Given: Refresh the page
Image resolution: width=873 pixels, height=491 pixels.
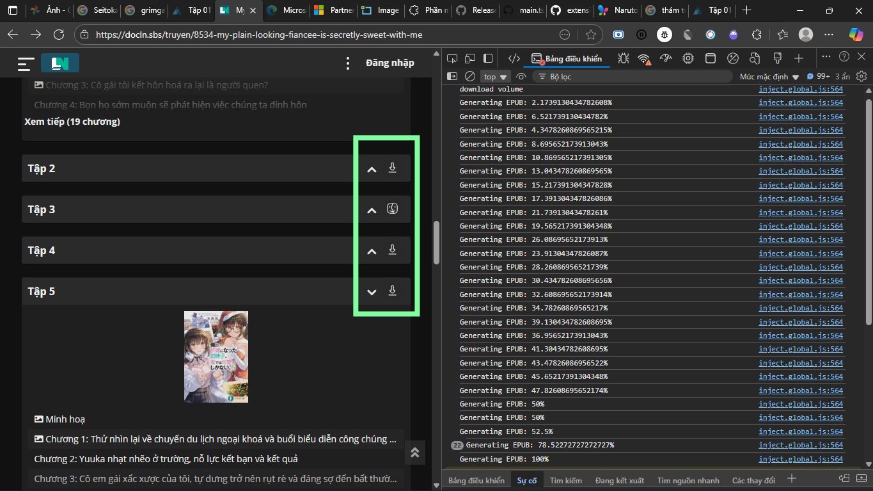Looking at the screenshot, I should [59, 35].
